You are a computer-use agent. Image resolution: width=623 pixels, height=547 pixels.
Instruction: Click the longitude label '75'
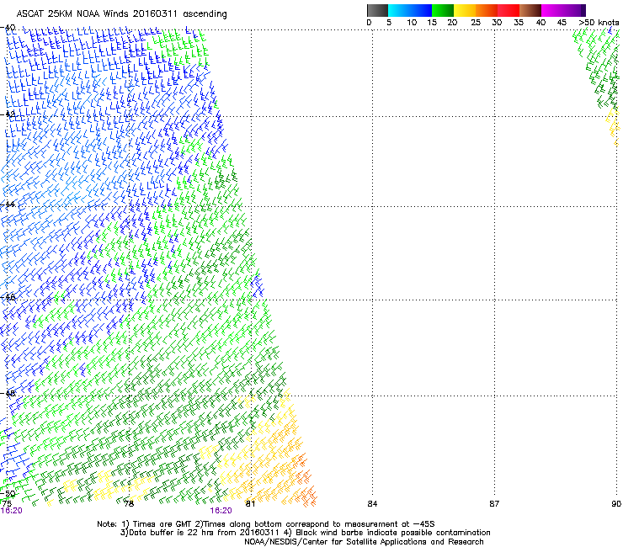tap(7, 504)
